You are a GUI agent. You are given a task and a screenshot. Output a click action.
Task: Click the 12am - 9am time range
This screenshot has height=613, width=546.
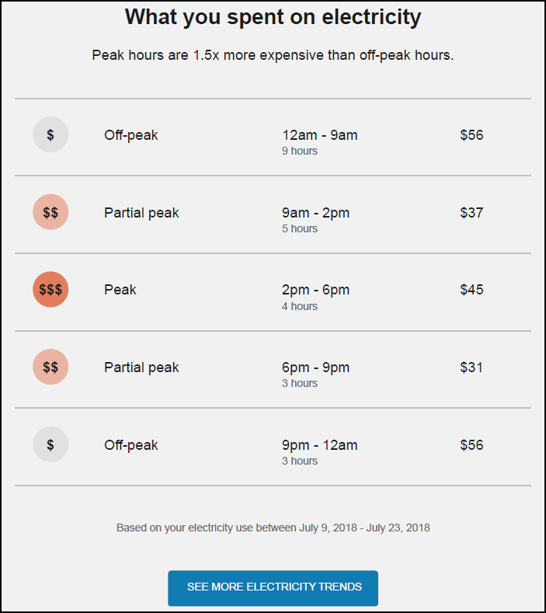click(x=320, y=135)
